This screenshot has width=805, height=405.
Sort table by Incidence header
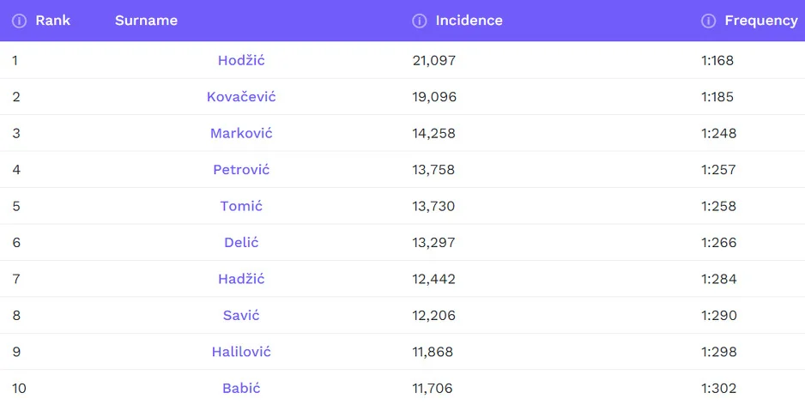(469, 21)
